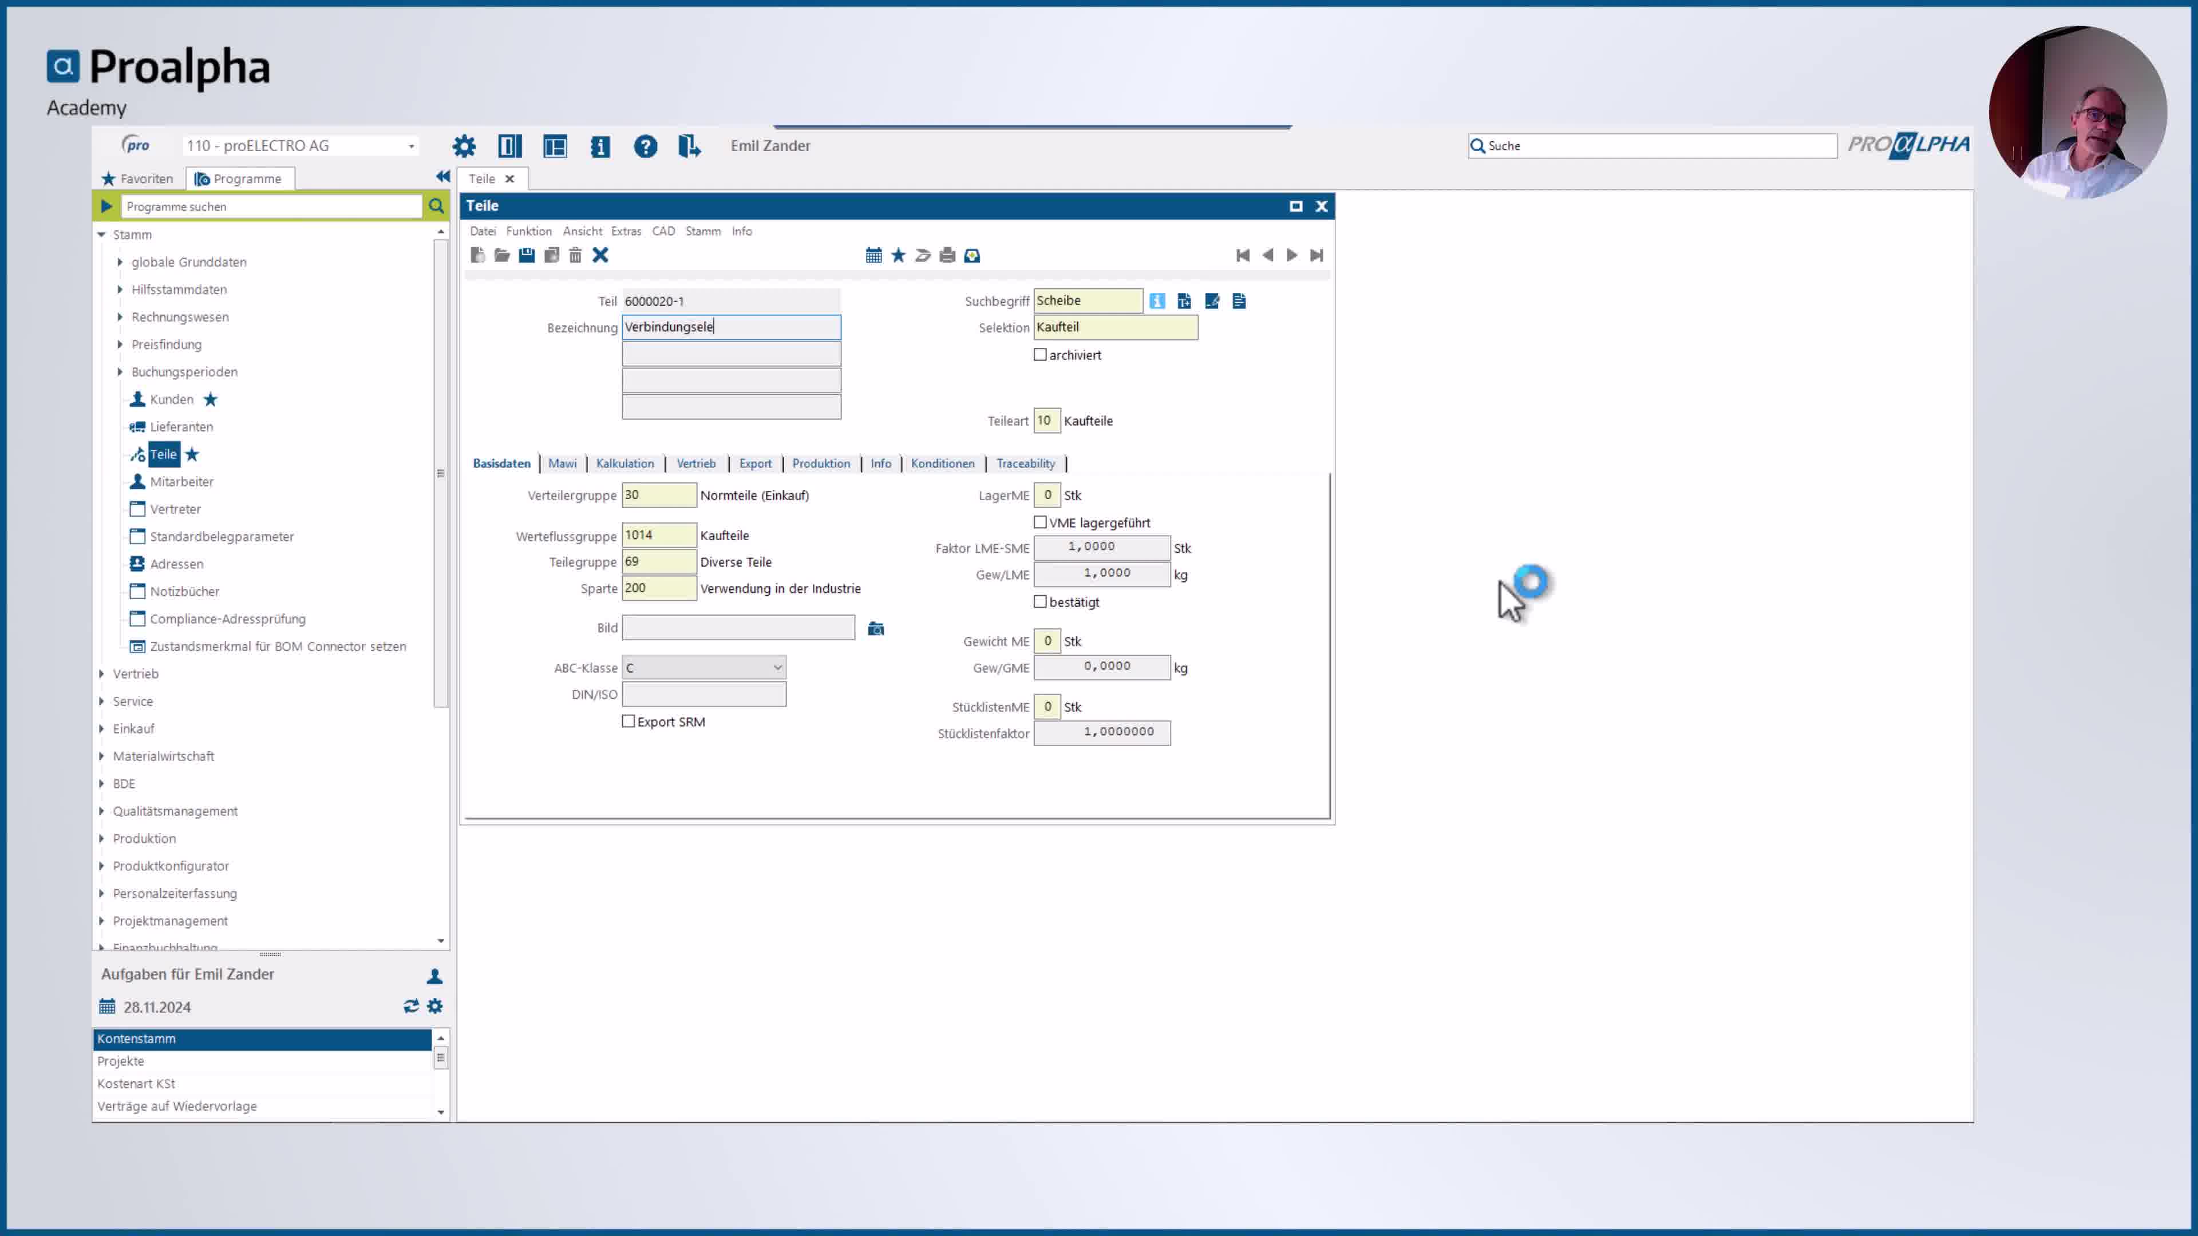The height and width of the screenshot is (1236, 2198).
Task: Click the Programme suchen field
Action: coord(271,207)
